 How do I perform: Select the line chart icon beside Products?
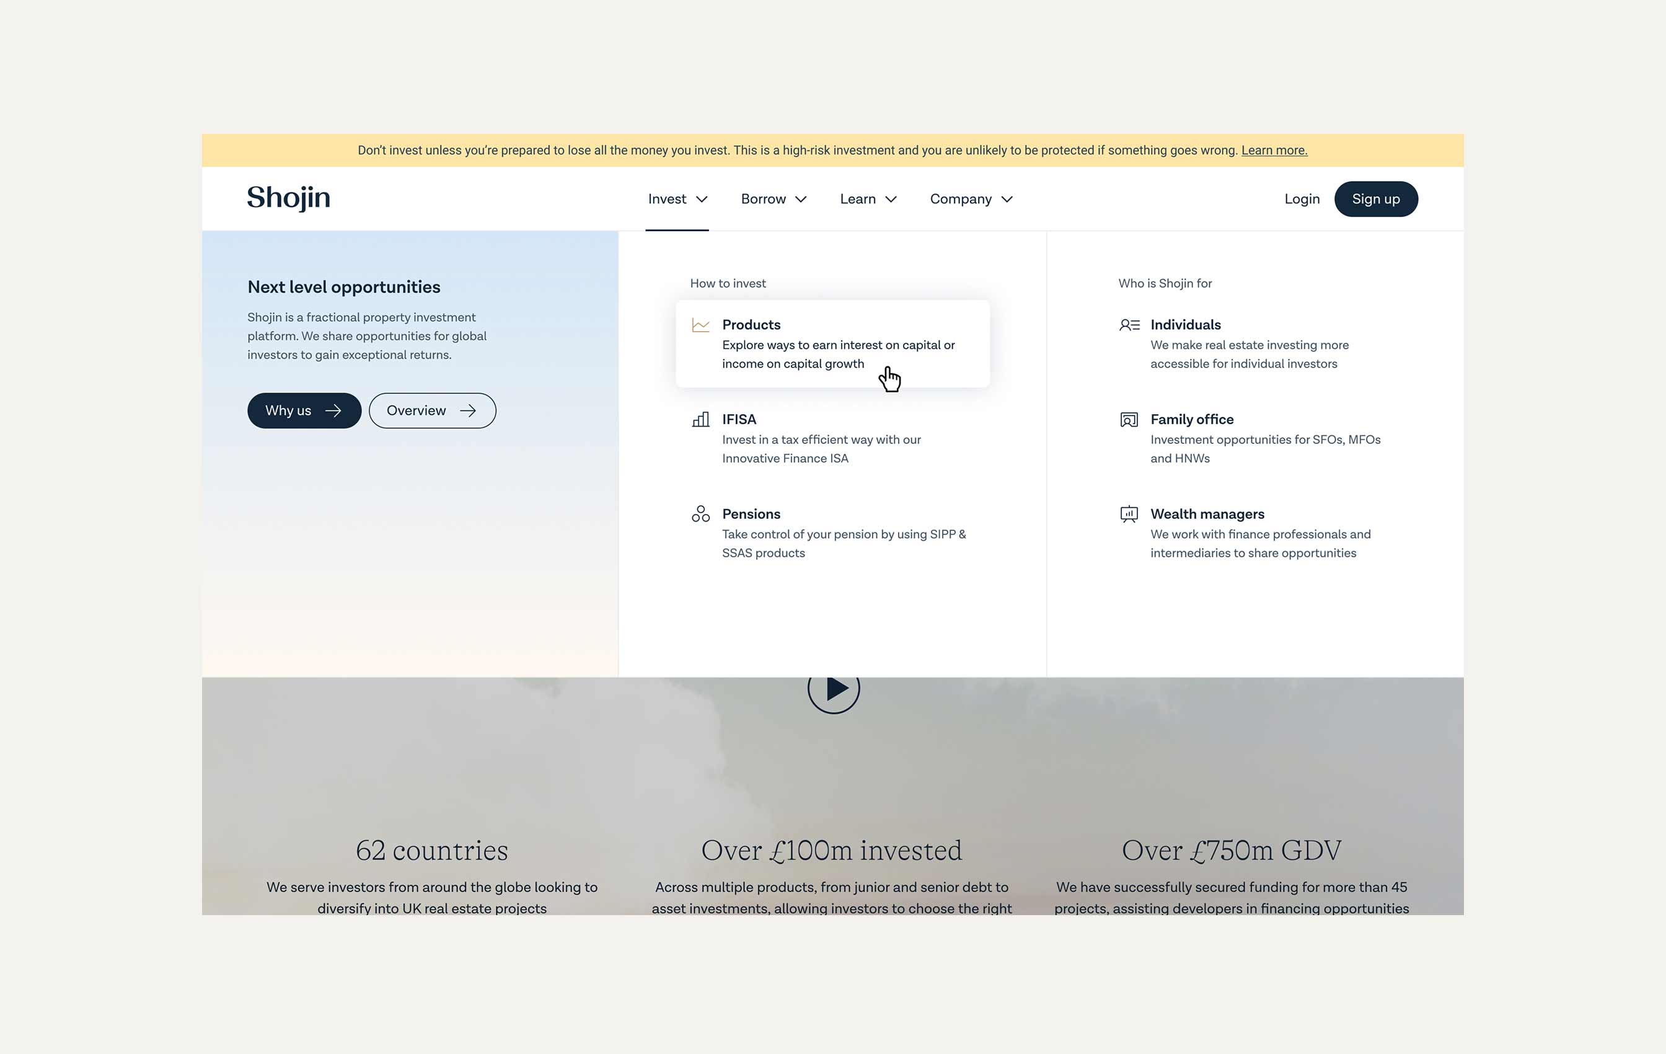coord(701,324)
